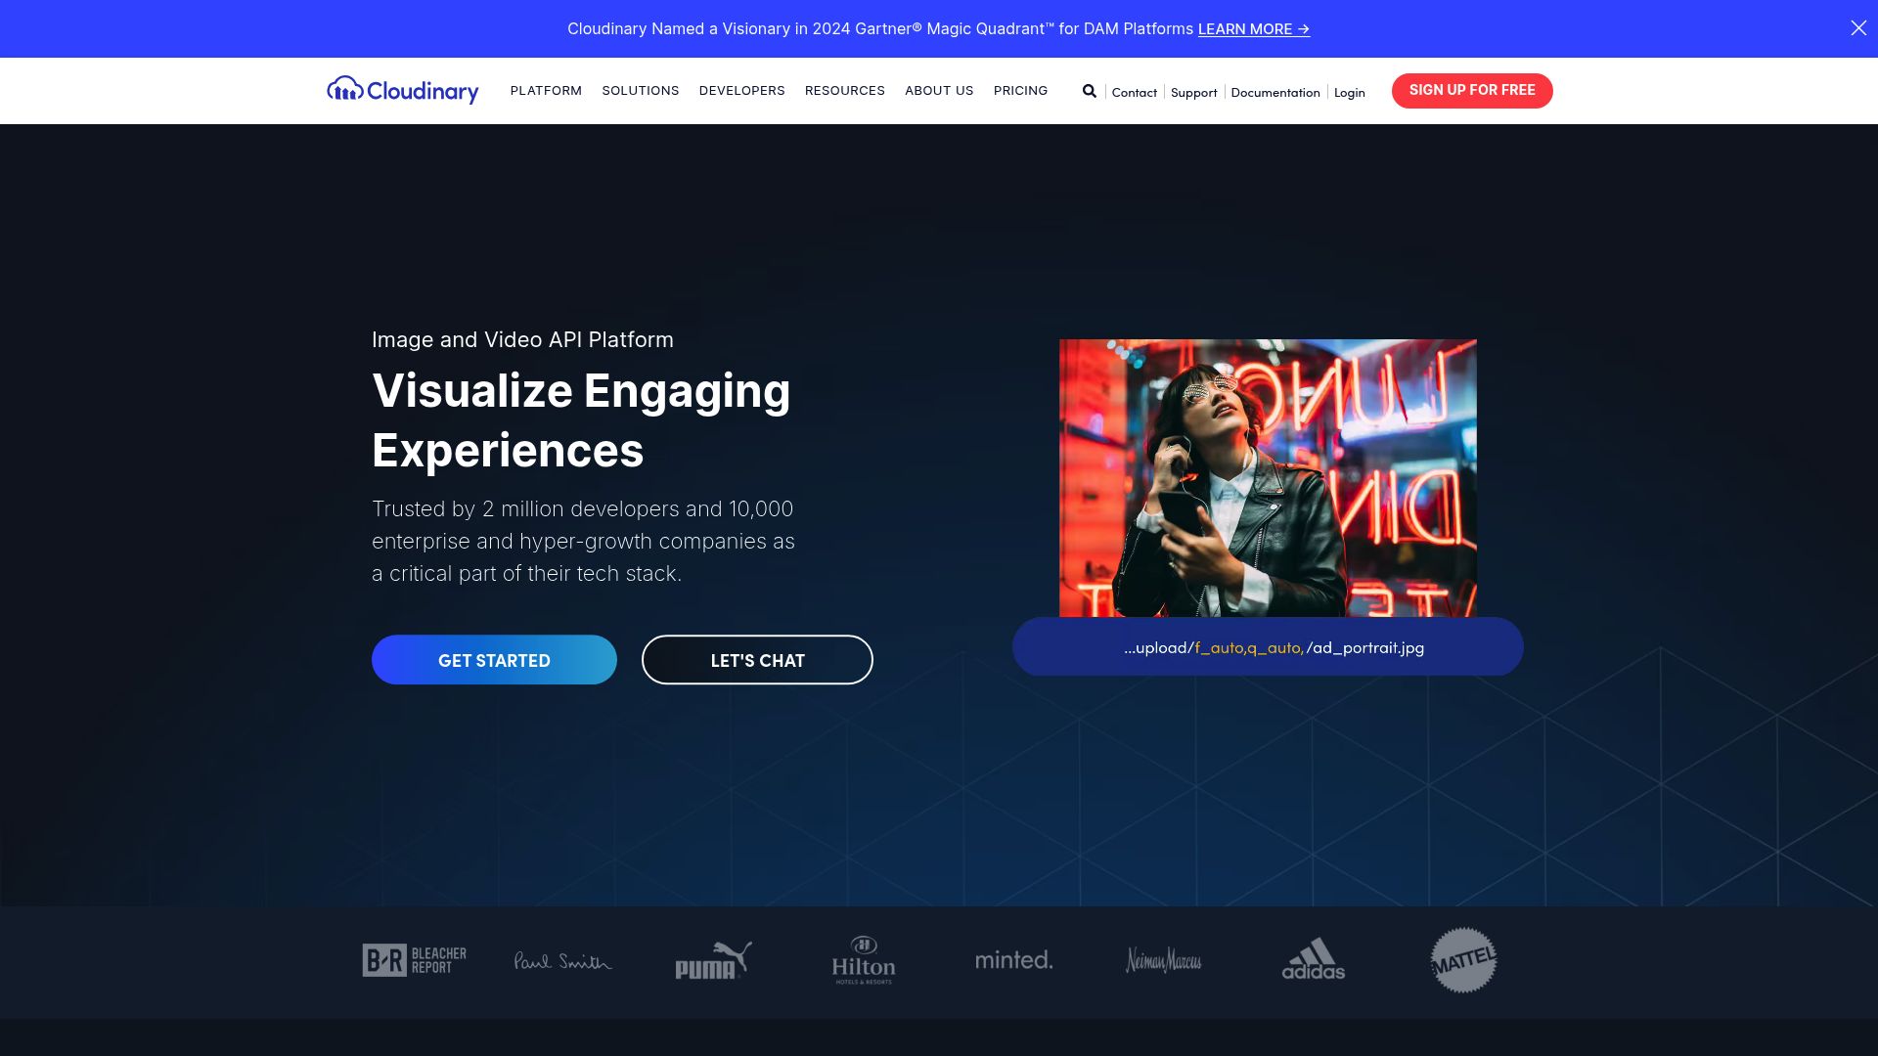Open the Contact link
Image resolution: width=1878 pixels, height=1056 pixels.
(1135, 92)
